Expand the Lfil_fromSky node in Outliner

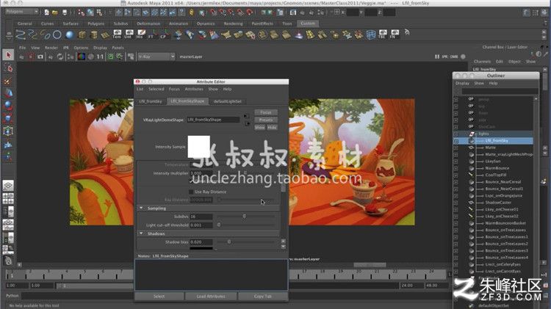click(x=456, y=141)
